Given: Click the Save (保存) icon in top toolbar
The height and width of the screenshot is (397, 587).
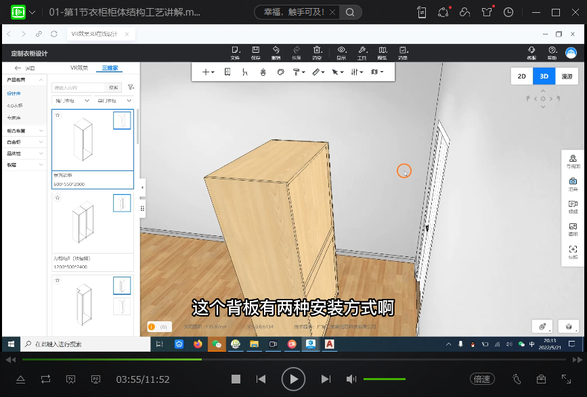Looking at the screenshot, I should point(255,51).
